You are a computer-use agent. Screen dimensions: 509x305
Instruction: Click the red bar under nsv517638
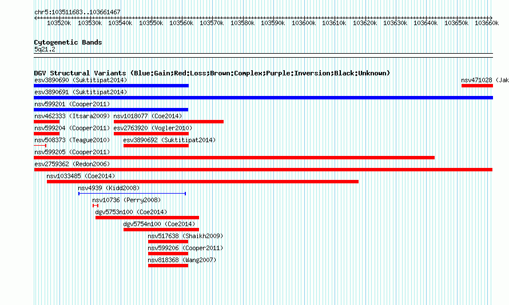pyautogui.click(x=168, y=242)
